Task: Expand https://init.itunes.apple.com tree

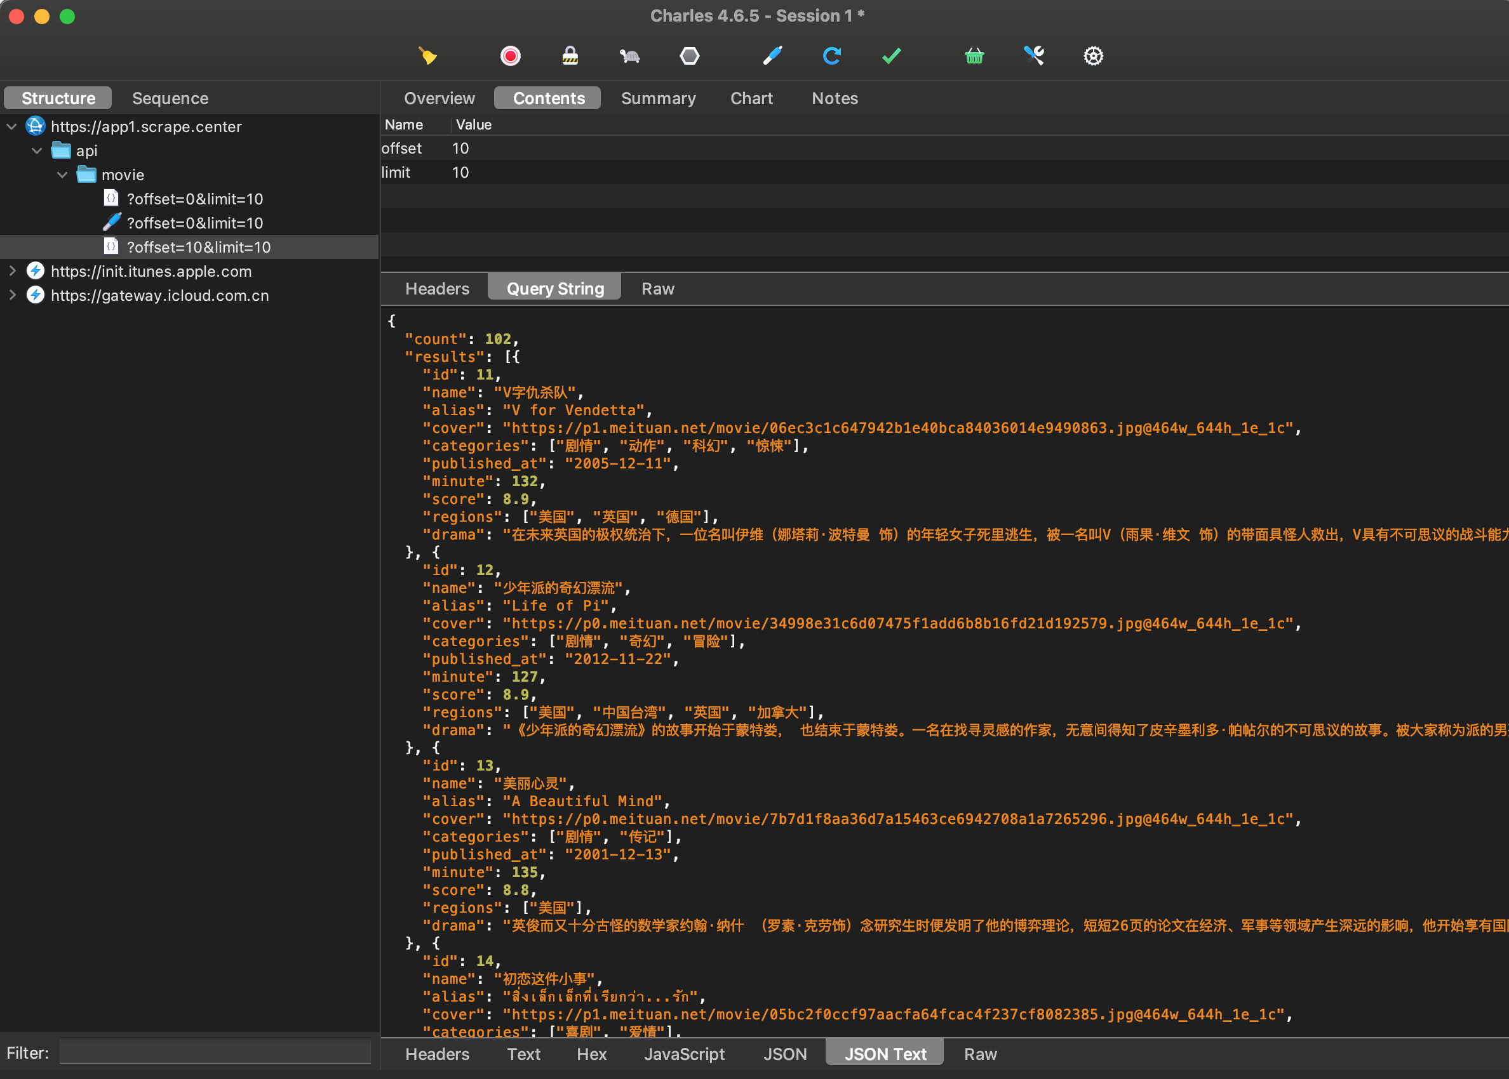Action: point(11,271)
